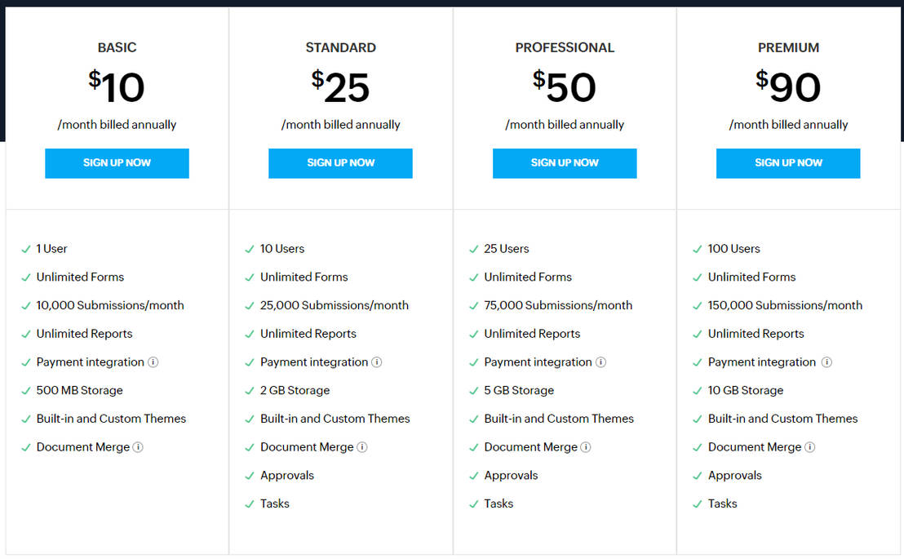Click SIGN UP NOW under Professional
Screen dimensions: 904x559
click(x=565, y=163)
